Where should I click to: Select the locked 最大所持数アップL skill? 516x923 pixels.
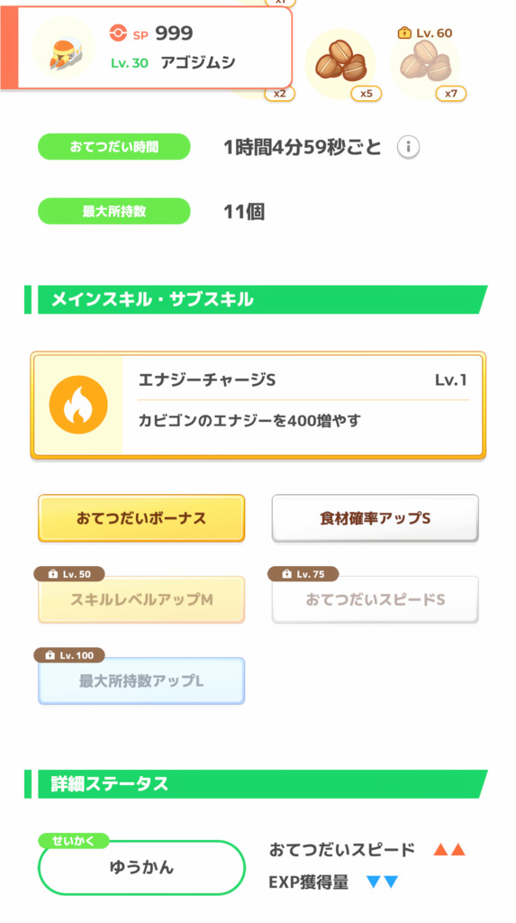[x=141, y=681]
